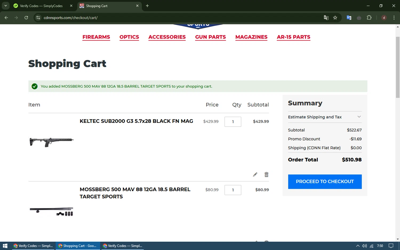Open last Verify Codes taskbar window

pyautogui.click(x=123, y=246)
